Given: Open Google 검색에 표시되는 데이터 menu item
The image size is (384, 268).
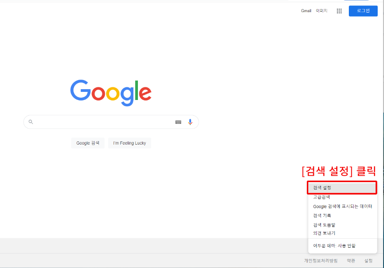Looking at the screenshot, I should (x=343, y=206).
